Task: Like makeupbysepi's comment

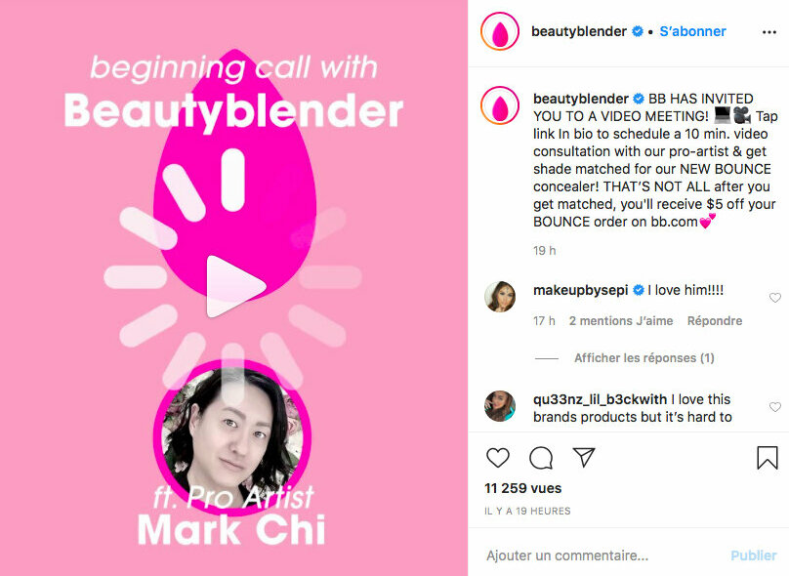Action: point(775,298)
